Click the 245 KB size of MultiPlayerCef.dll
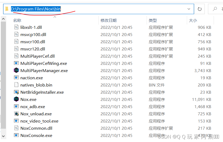 (204, 56)
